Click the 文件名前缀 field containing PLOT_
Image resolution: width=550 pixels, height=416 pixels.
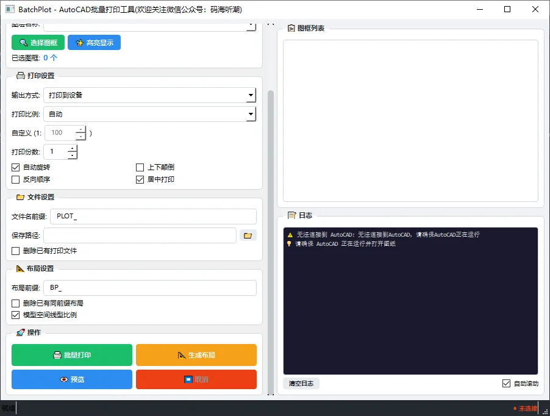(153, 217)
